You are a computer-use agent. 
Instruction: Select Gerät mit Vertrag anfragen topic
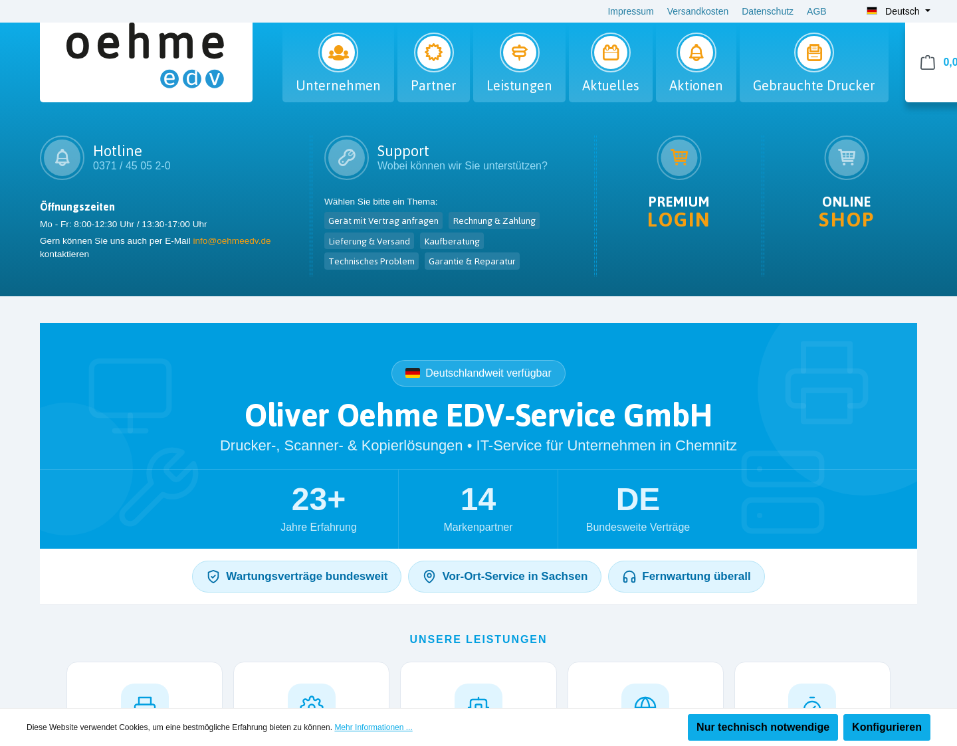(x=383, y=221)
